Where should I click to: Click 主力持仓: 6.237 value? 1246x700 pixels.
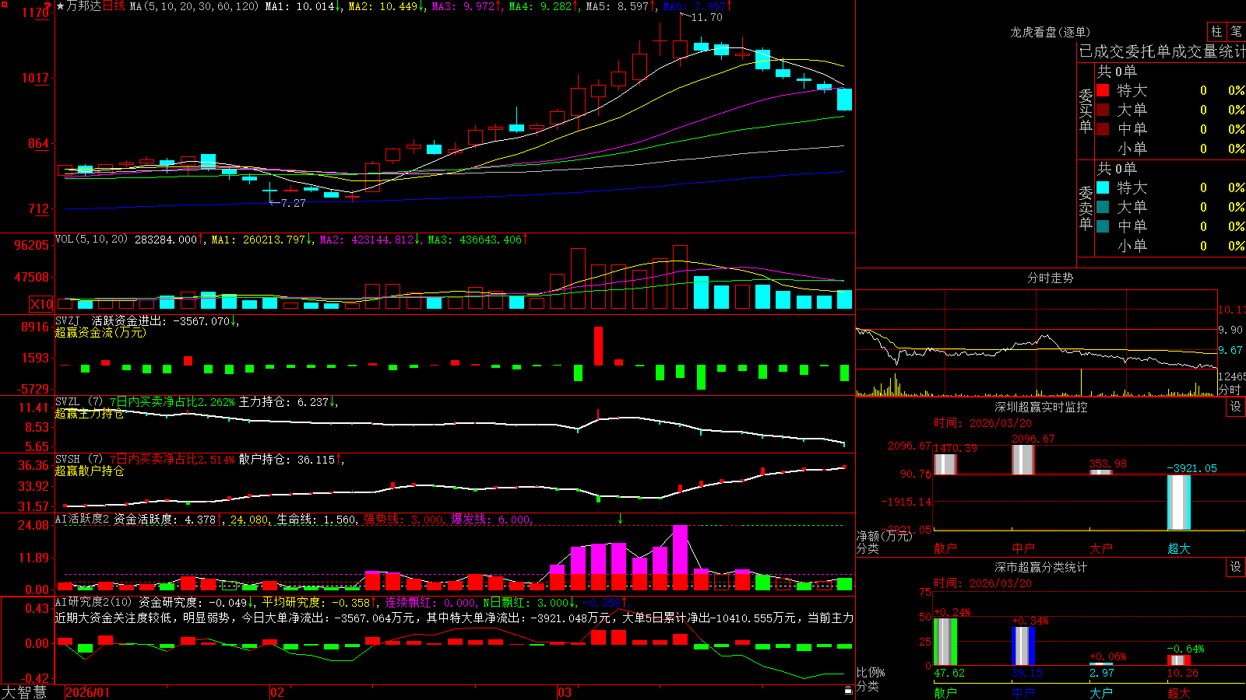click(283, 402)
